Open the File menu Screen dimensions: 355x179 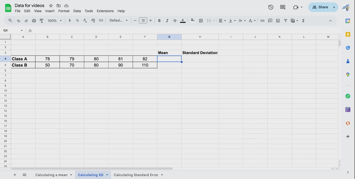tap(17, 11)
